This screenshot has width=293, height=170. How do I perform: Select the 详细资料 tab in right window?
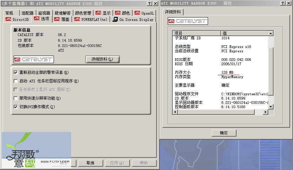pyautogui.click(x=173, y=12)
